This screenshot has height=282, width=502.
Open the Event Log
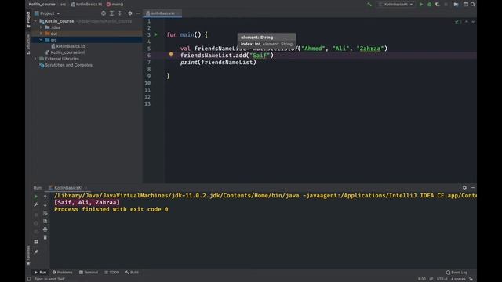tap(457, 273)
